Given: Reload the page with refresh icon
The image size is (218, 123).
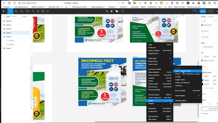Looking at the screenshot, I should (15, 3).
